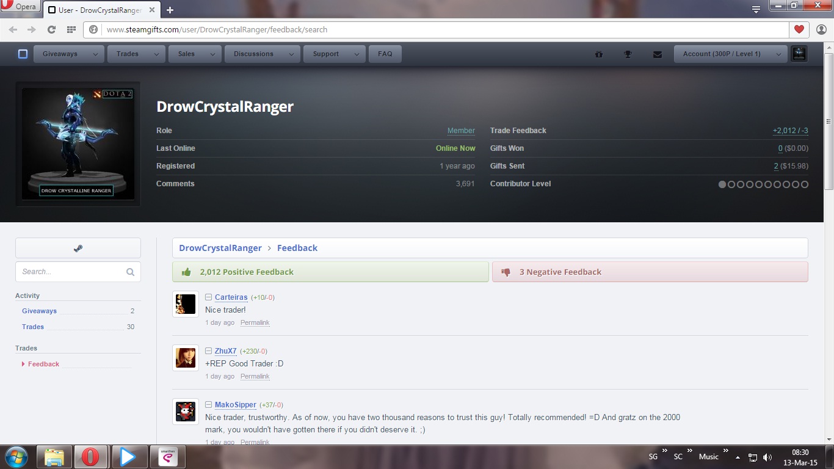Open the Carteiras user profile link

[231, 297]
